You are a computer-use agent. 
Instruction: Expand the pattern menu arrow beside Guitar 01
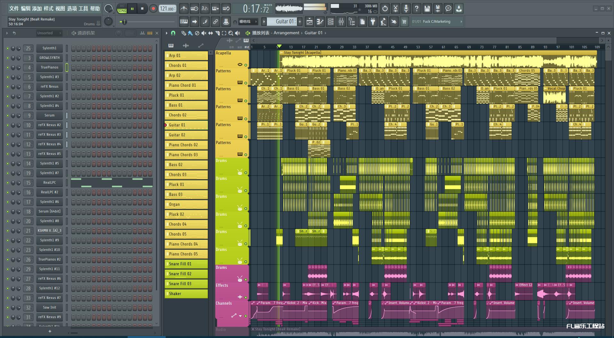(x=264, y=21)
